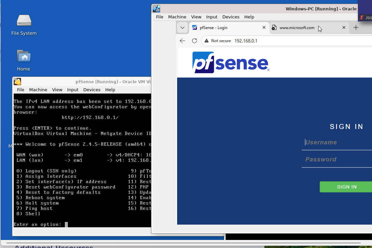Expand the browser tab search dropdown
The image size is (372, 248).
click(182, 28)
